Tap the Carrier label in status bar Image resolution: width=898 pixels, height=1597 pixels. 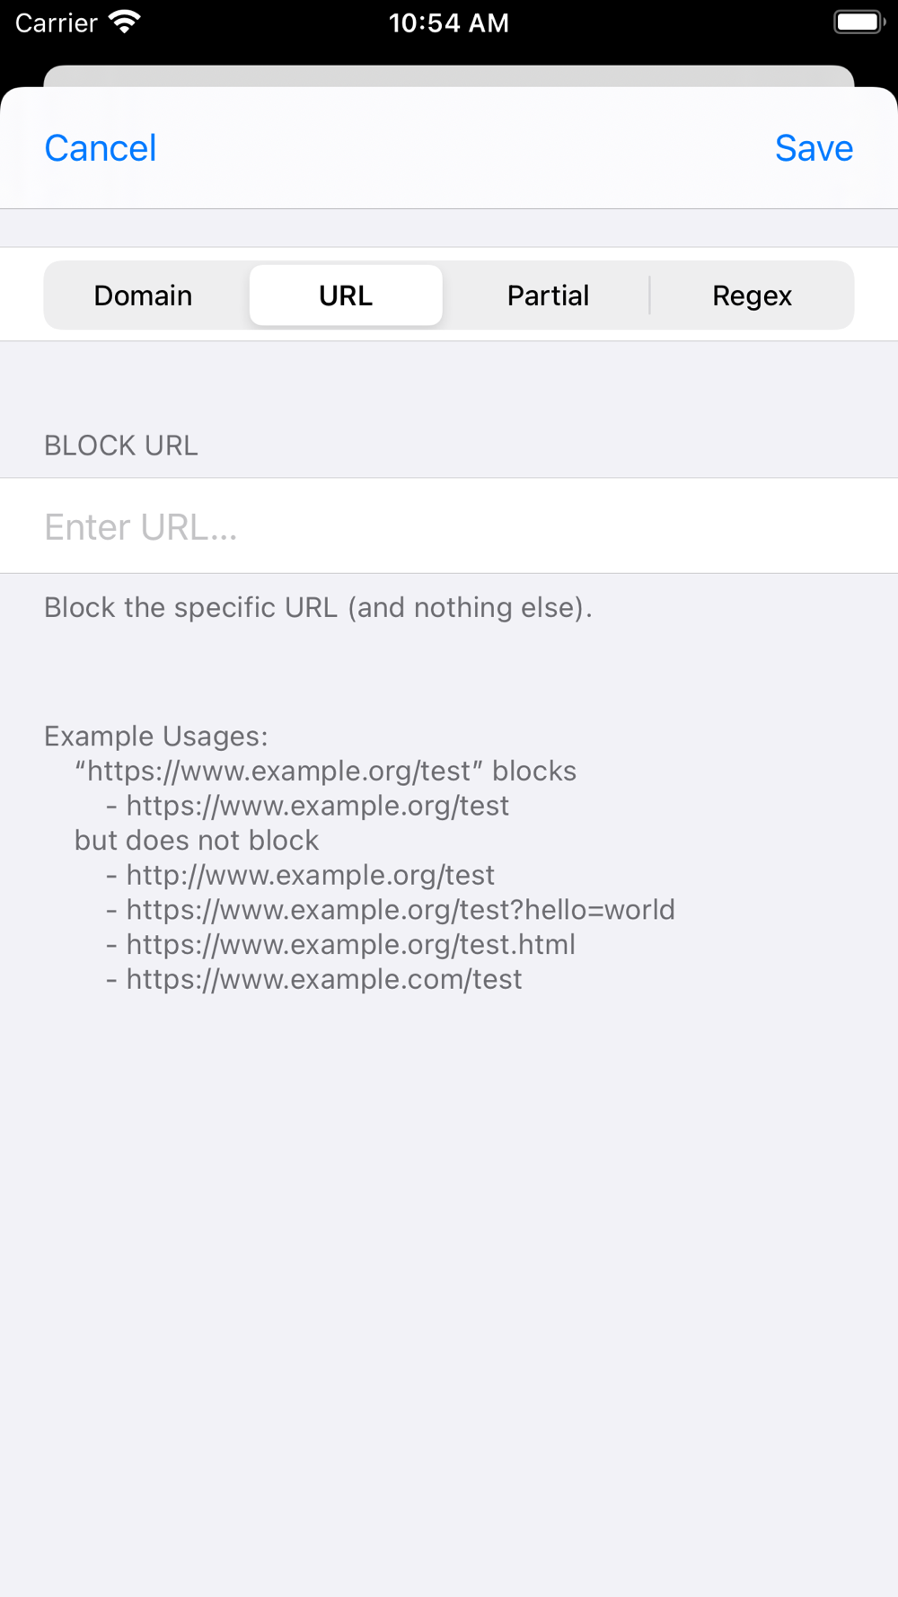56,22
